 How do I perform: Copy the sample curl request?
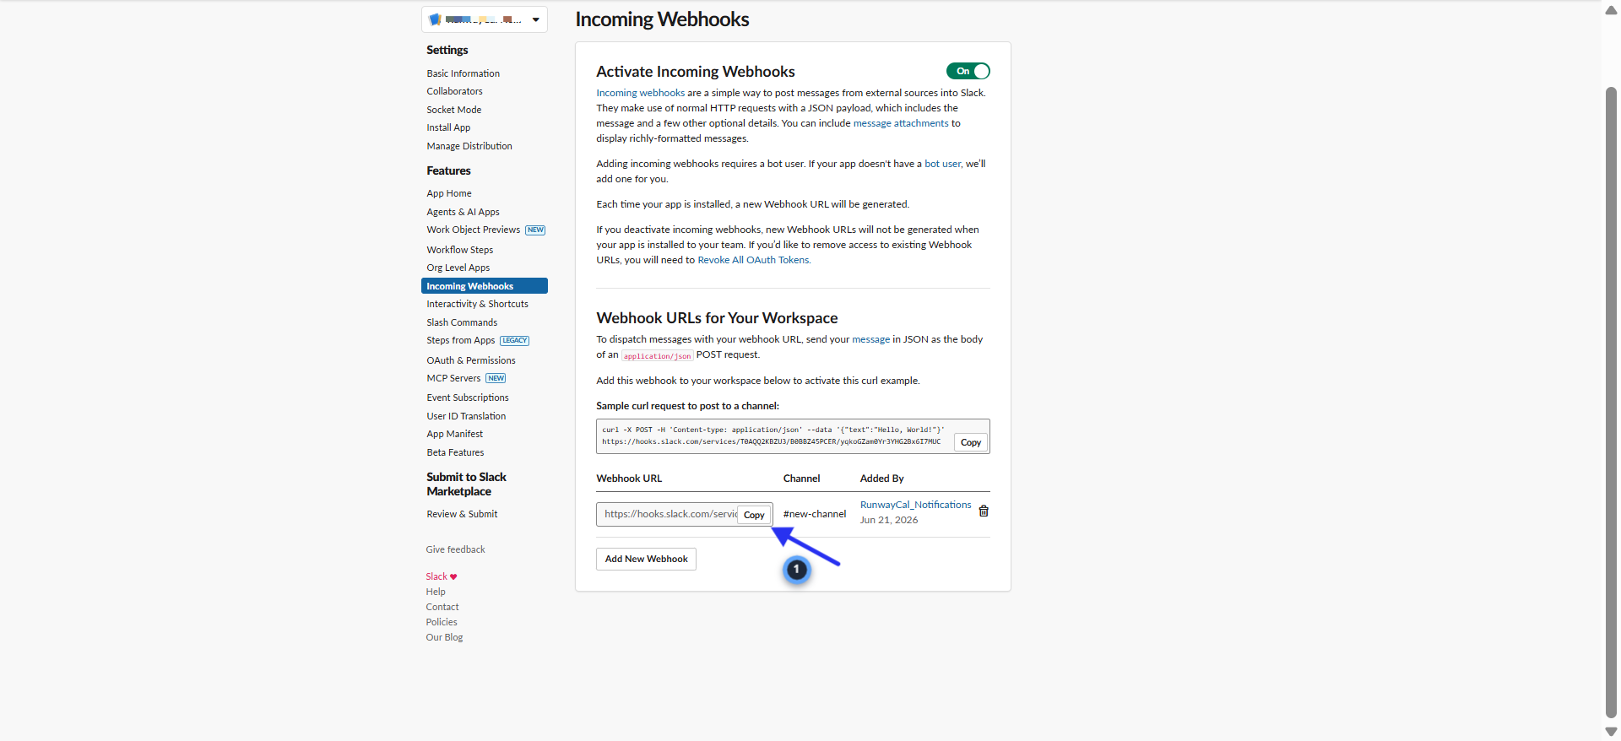coord(971,442)
